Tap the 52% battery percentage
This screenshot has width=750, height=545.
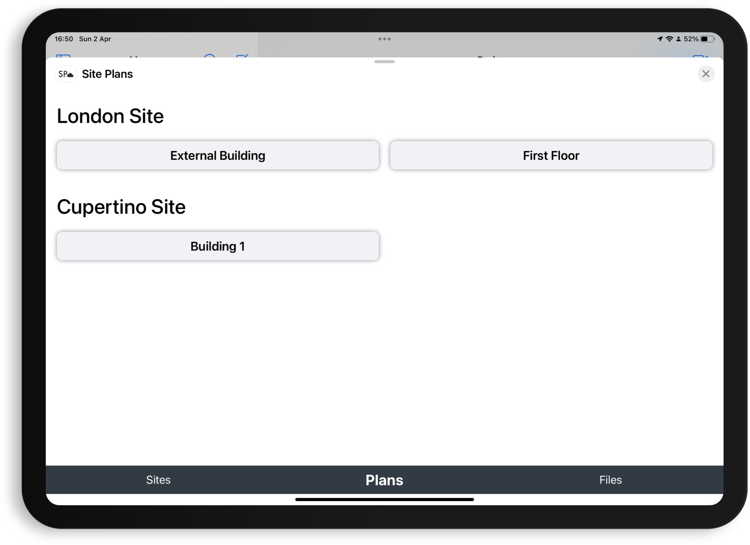pyautogui.click(x=691, y=39)
